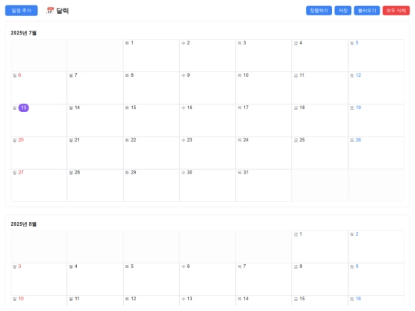This screenshot has height=311, width=415.
Task: Select August 1 Friday date
Action: point(300,234)
